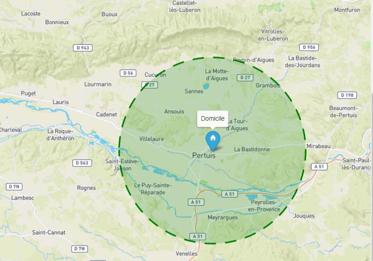Viewport: 373px width, 261px height.
Task: Click the upper D 7N road badge
Action: click(x=14, y=187)
